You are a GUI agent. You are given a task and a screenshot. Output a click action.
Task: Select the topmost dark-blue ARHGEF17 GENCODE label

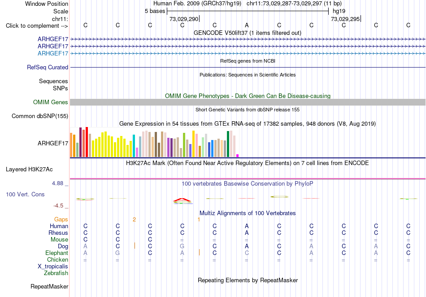[53, 39]
